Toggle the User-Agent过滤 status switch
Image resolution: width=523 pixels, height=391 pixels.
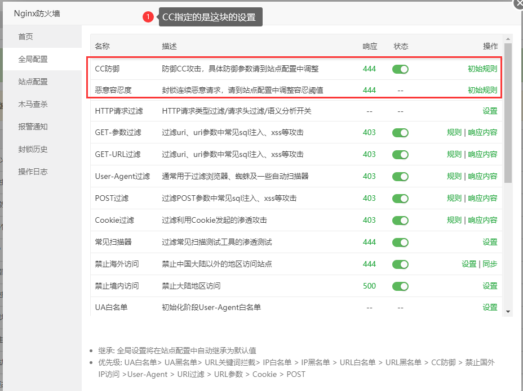tap(400, 176)
